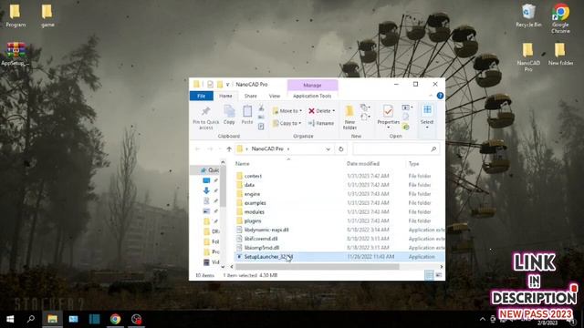The width and height of the screenshot is (584, 328).
Task: Select New folder on desktop
Action: 560,55
